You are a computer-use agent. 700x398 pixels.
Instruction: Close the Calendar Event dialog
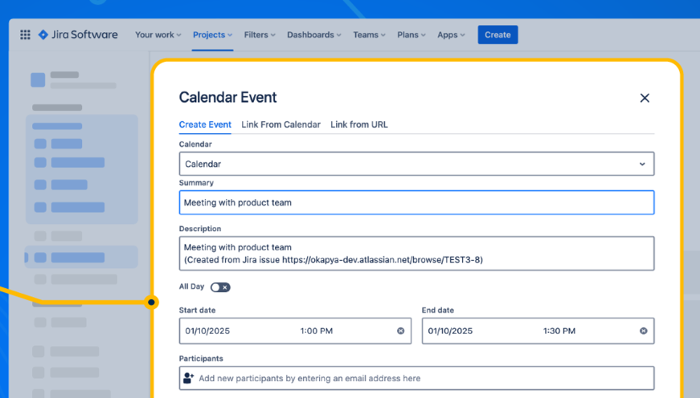coord(645,98)
